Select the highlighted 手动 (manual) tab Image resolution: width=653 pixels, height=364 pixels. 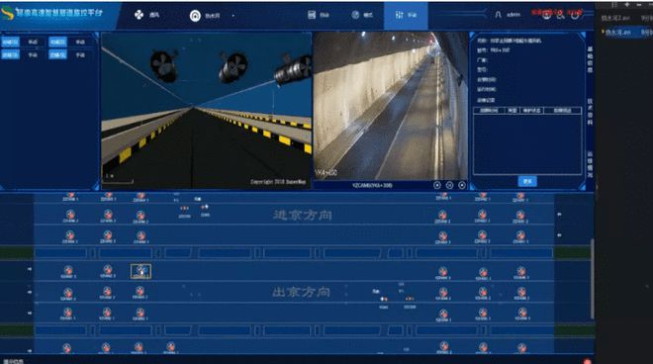[406, 15]
